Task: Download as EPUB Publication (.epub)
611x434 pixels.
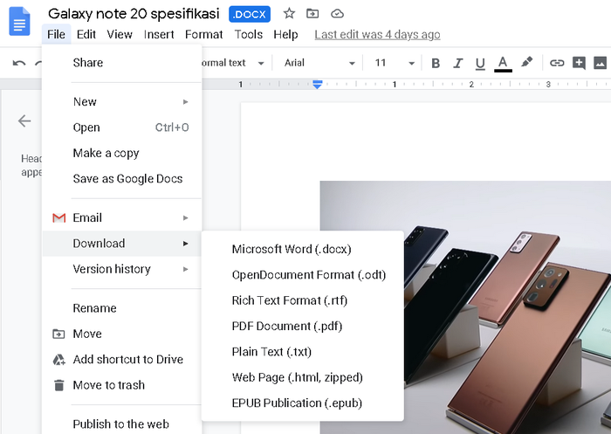Action: tap(302, 403)
